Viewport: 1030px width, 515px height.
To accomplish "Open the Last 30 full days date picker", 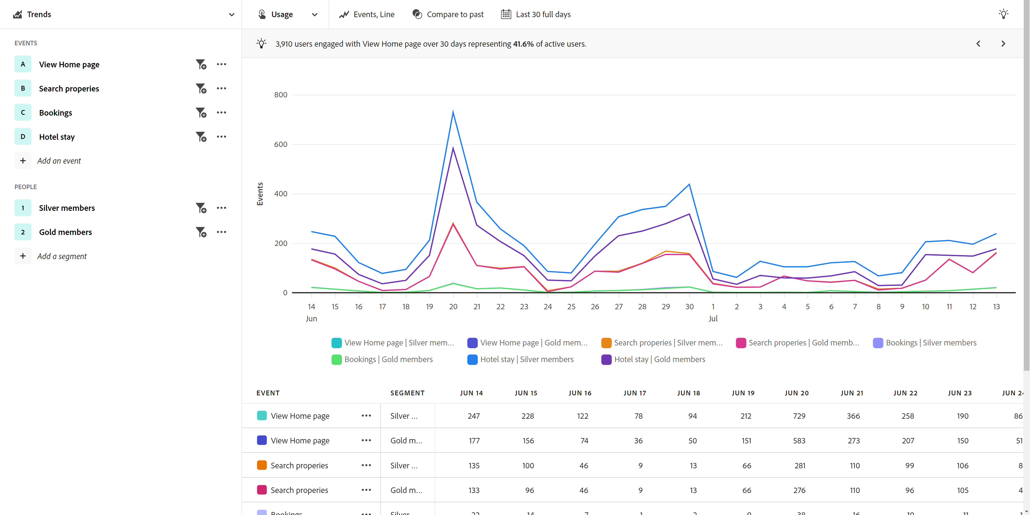I will point(536,14).
